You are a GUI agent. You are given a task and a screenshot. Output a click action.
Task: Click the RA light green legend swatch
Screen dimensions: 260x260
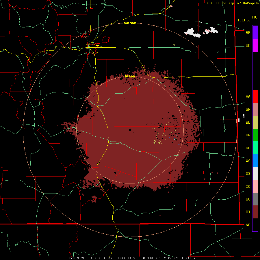(255, 148)
